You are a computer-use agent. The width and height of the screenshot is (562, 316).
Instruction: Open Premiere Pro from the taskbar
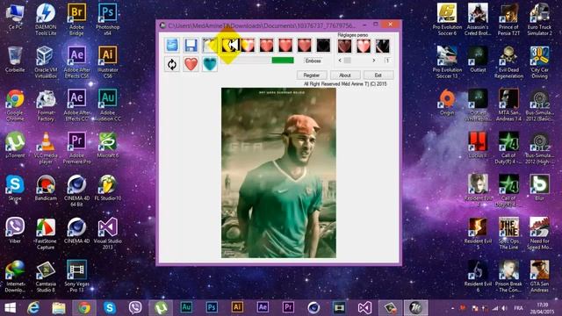tap(288, 308)
